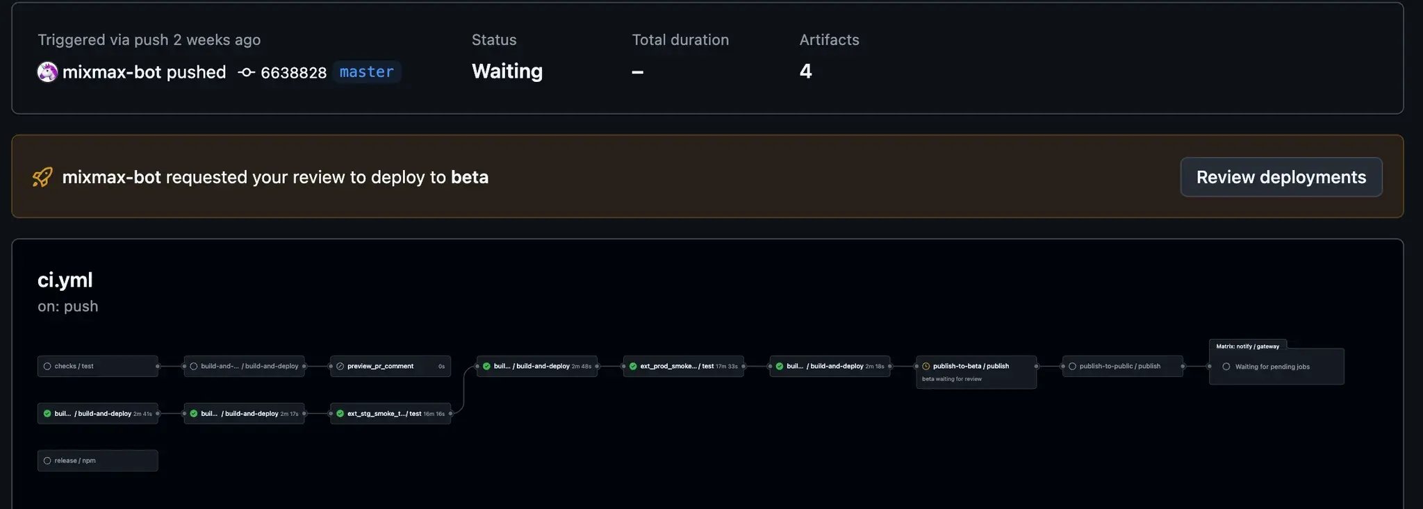
Task: Click yellow clock icon on publish-to-beta job
Action: click(926, 366)
